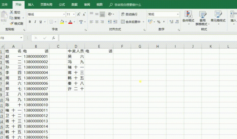
Task: Apply cell borders icon
Action: point(51,22)
